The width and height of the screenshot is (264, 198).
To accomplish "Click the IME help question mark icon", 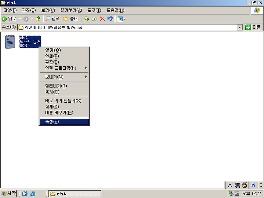I will coord(254,185).
